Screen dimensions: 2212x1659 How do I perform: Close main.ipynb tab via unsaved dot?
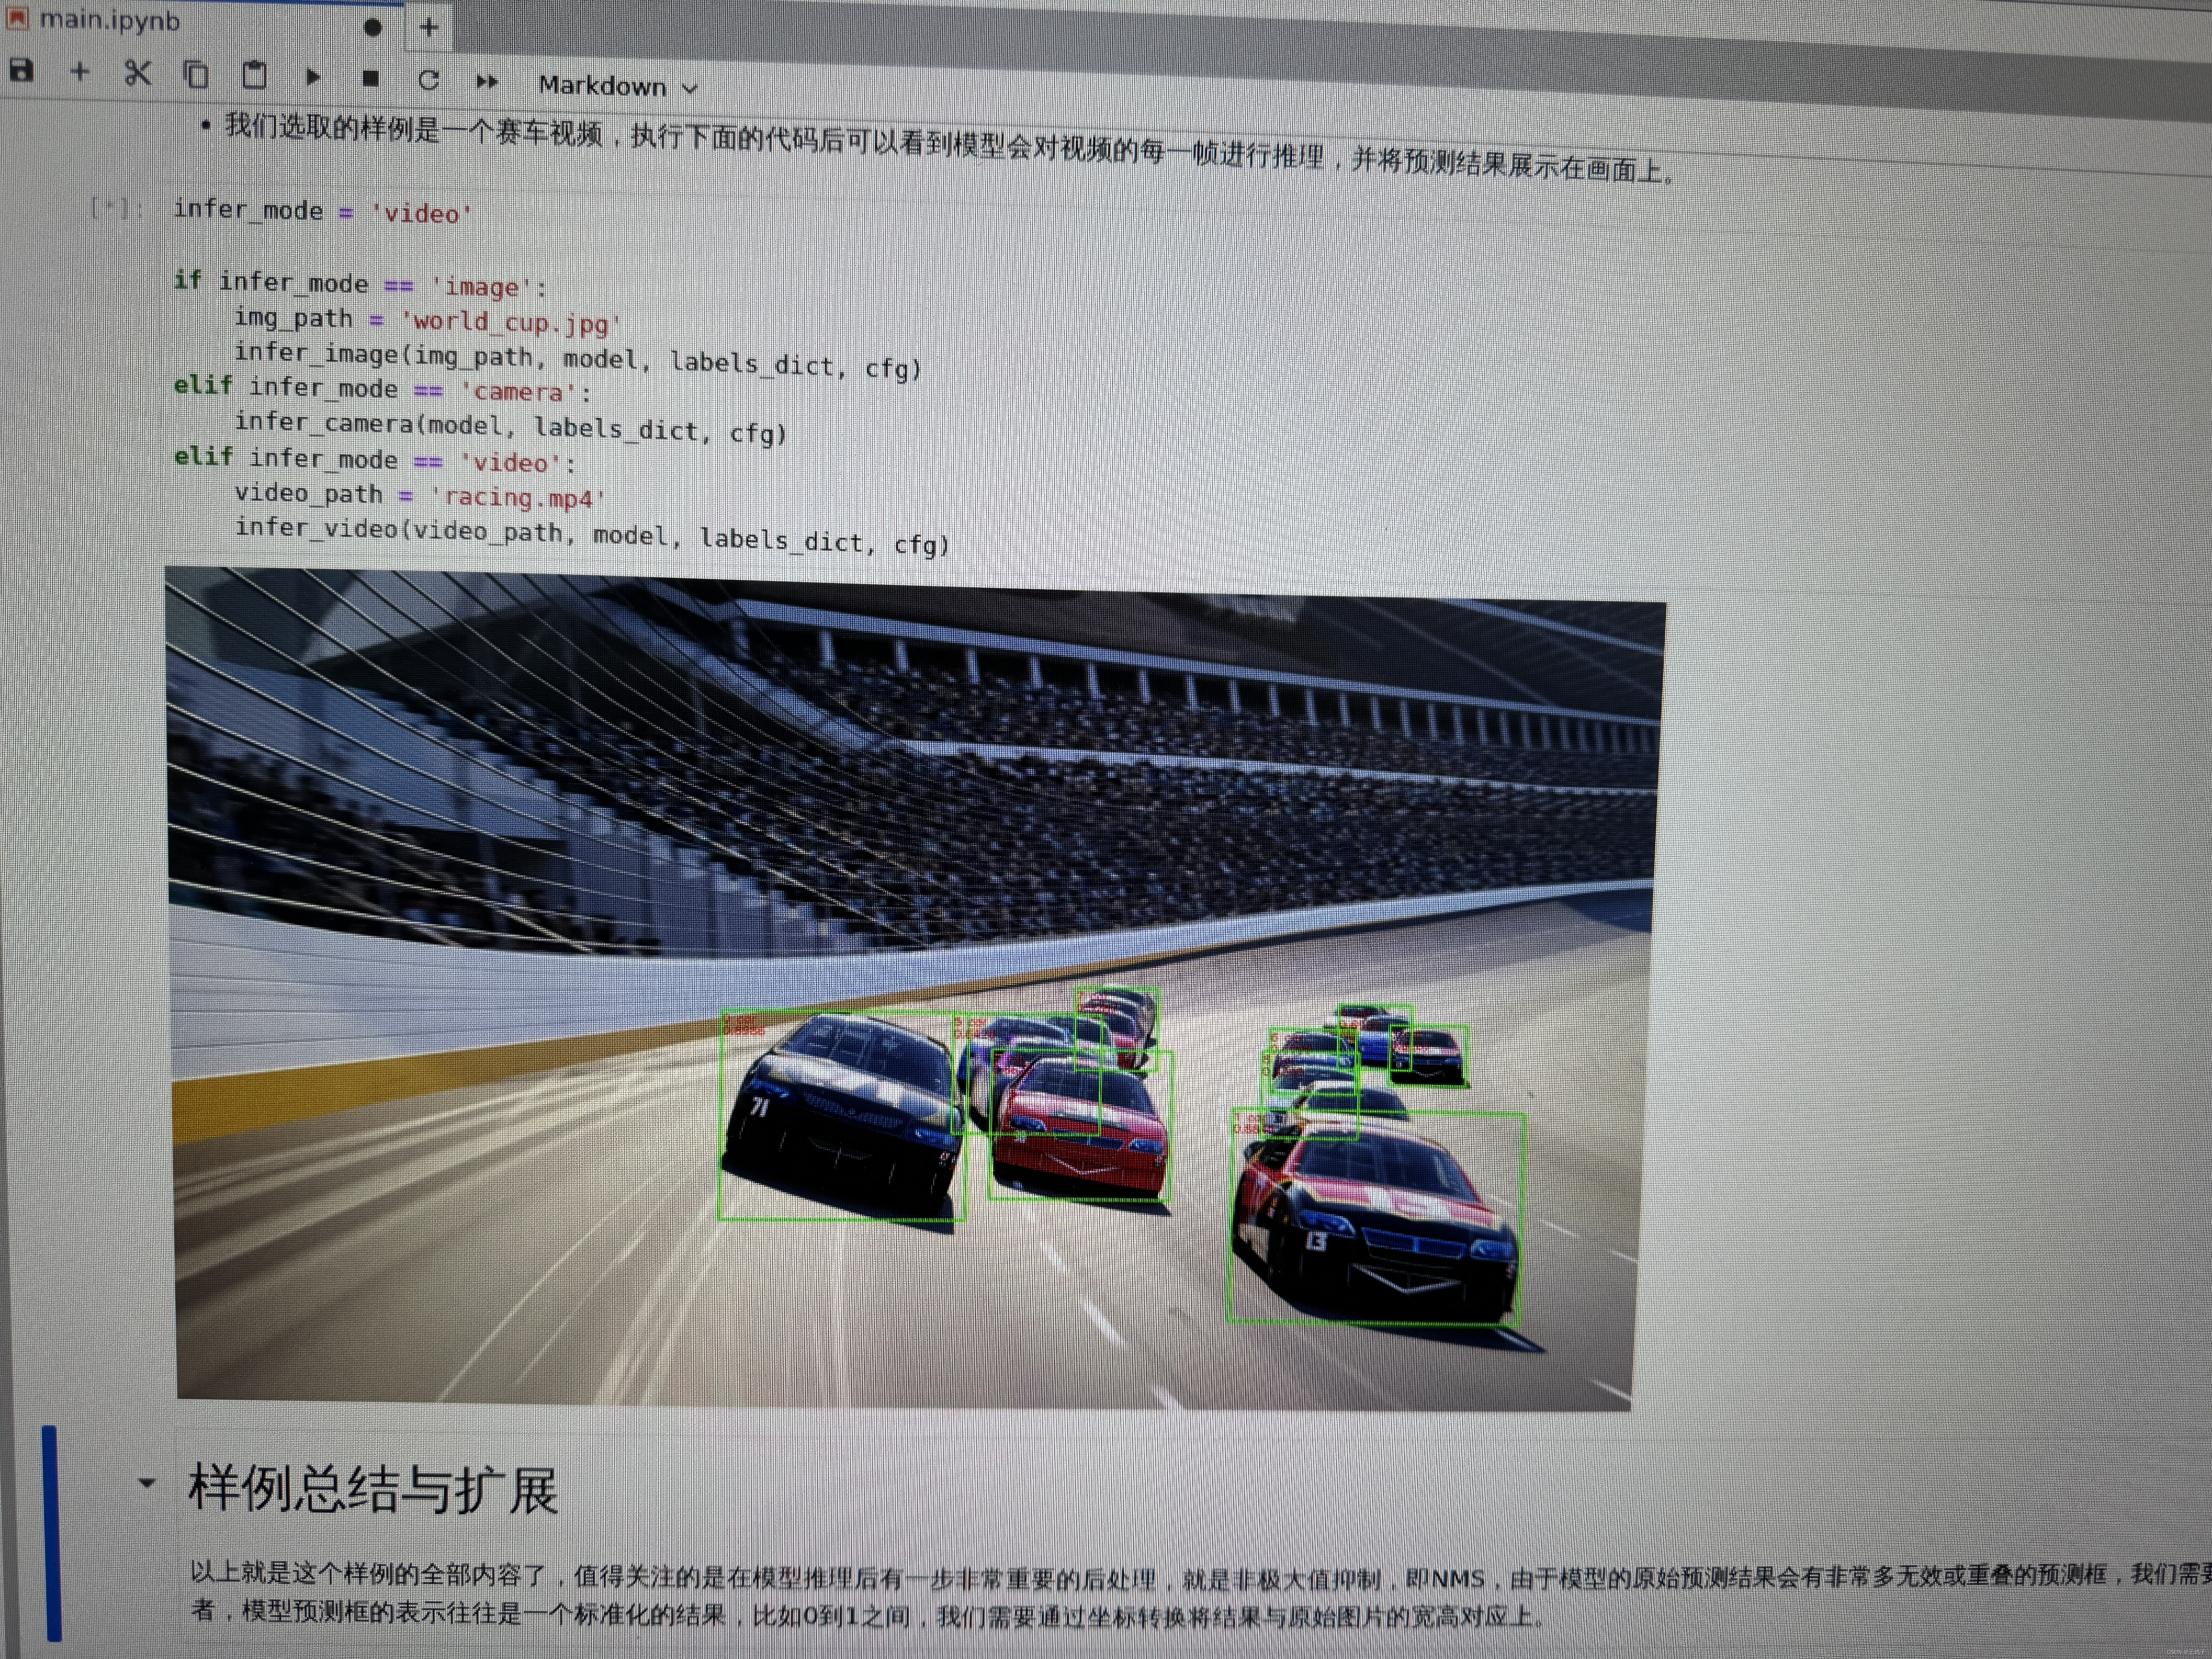tap(373, 28)
